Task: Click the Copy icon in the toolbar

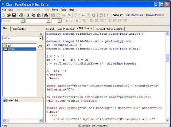Action: 33,15
